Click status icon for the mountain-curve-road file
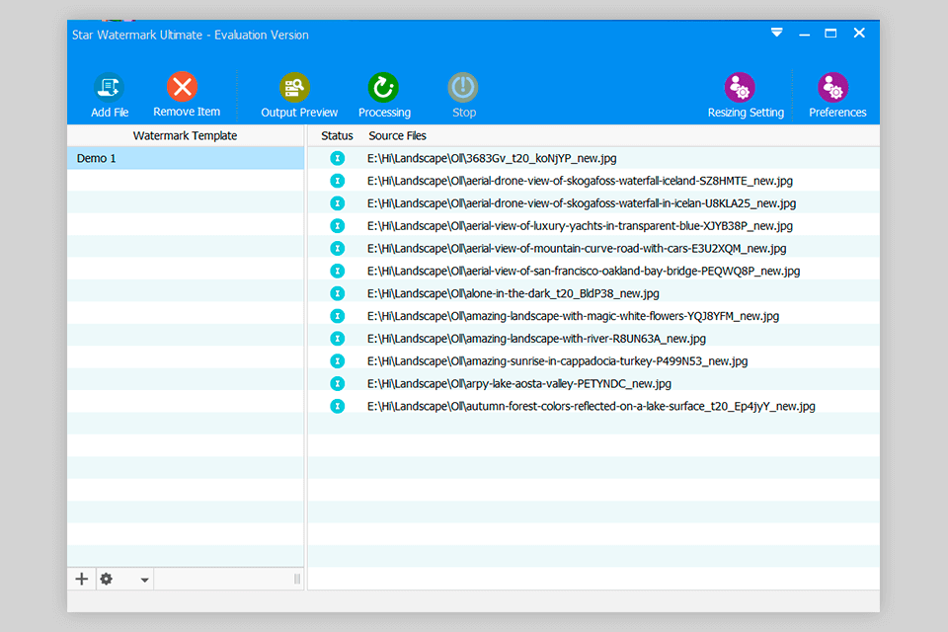The height and width of the screenshot is (632, 948). (338, 249)
